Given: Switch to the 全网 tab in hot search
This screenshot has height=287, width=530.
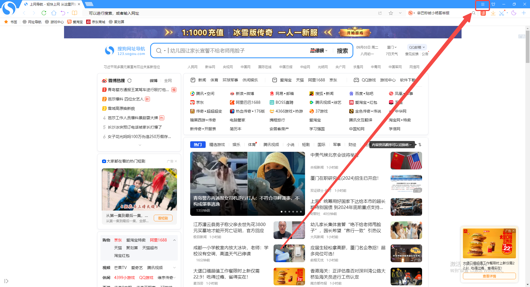Looking at the screenshot, I should pos(168,80).
